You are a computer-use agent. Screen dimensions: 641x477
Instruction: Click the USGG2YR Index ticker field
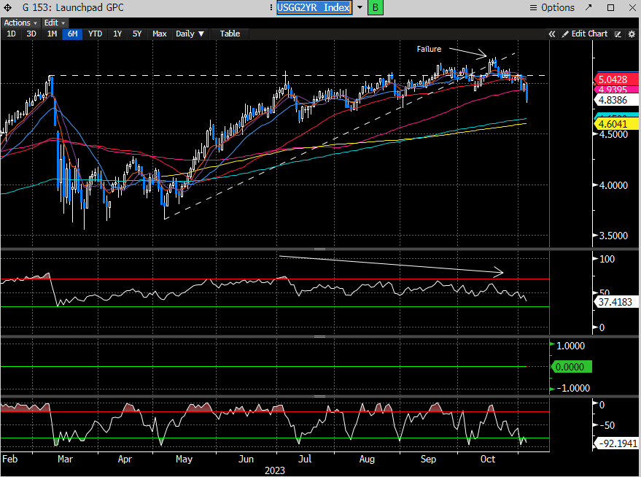coord(314,8)
